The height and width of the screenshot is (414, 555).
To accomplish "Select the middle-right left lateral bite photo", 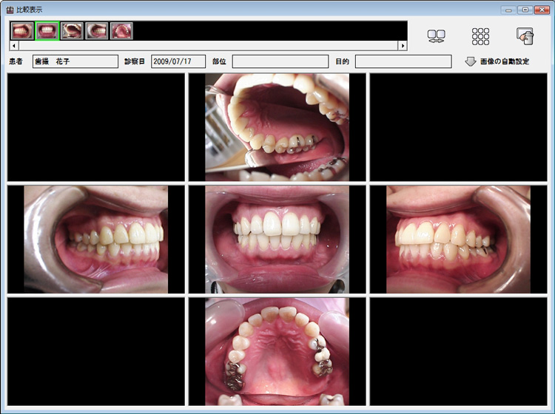I will [x=458, y=240].
